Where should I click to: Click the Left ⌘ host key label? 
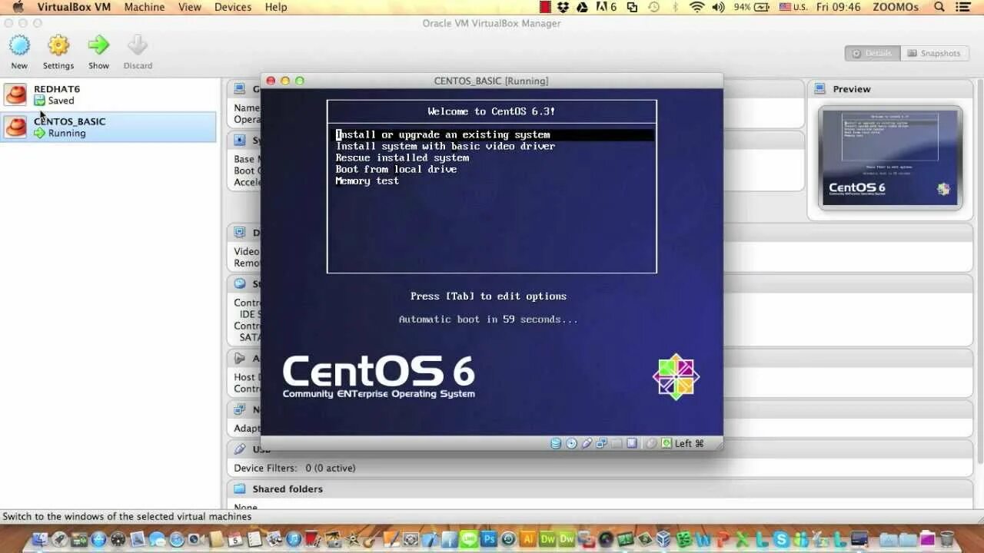[x=690, y=443]
